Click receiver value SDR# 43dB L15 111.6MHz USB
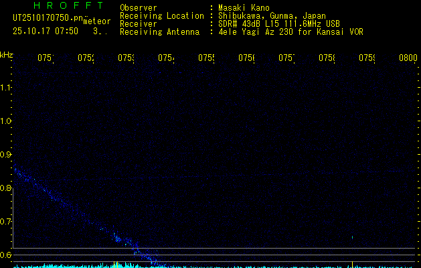The height and width of the screenshot is (268, 421). pos(279,24)
